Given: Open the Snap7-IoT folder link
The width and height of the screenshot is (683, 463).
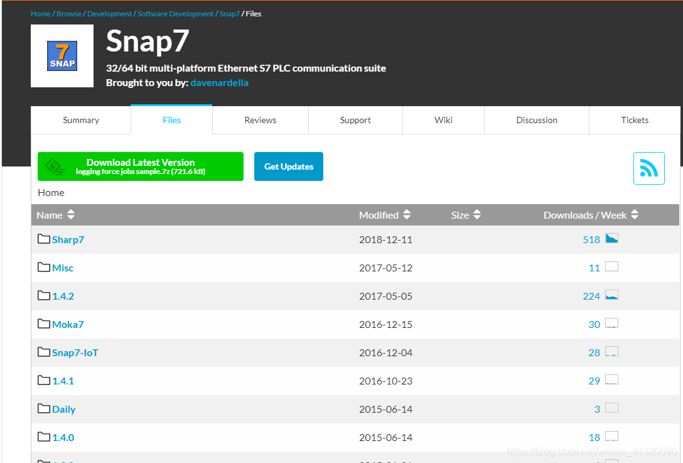Looking at the screenshot, I should click(x=75, y=353).
